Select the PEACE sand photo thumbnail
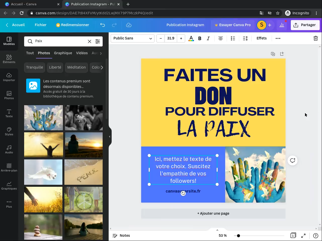The height and width of the screenshot is (241, 322). [84, 172]
